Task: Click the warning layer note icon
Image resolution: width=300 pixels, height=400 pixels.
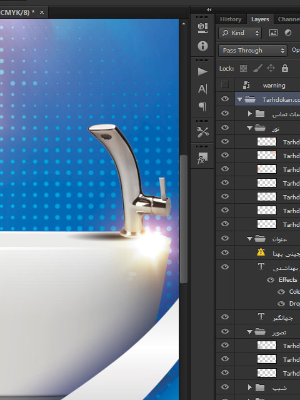Action: (246, 85)
